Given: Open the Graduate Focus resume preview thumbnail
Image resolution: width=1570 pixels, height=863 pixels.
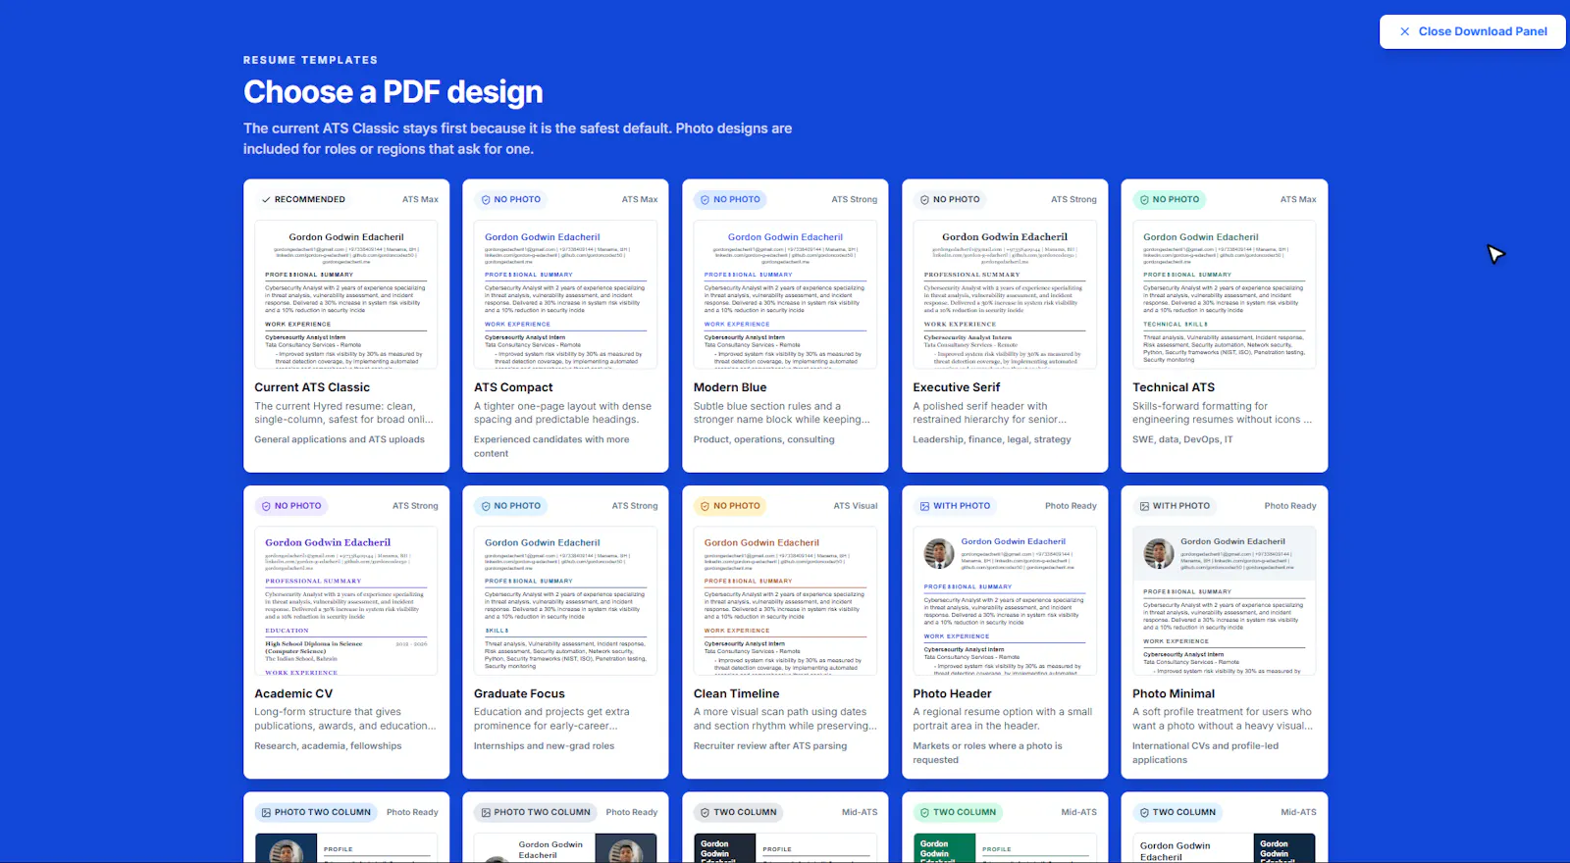Looking at the screenshot, I should click(x=565, y=600).
